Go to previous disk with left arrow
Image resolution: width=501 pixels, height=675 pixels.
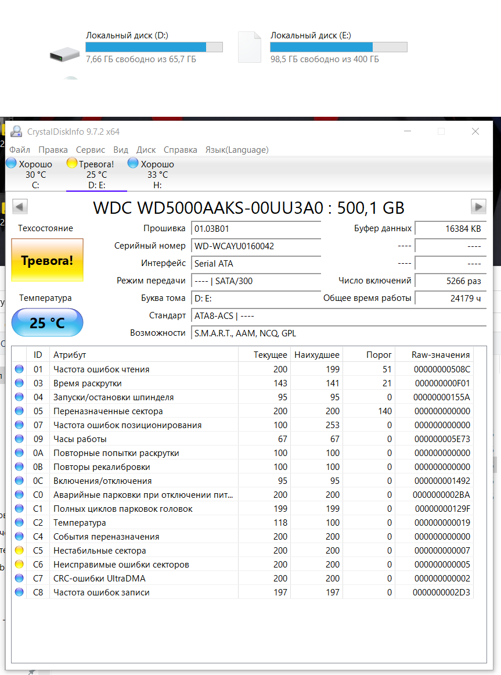[x=20, y=207]
